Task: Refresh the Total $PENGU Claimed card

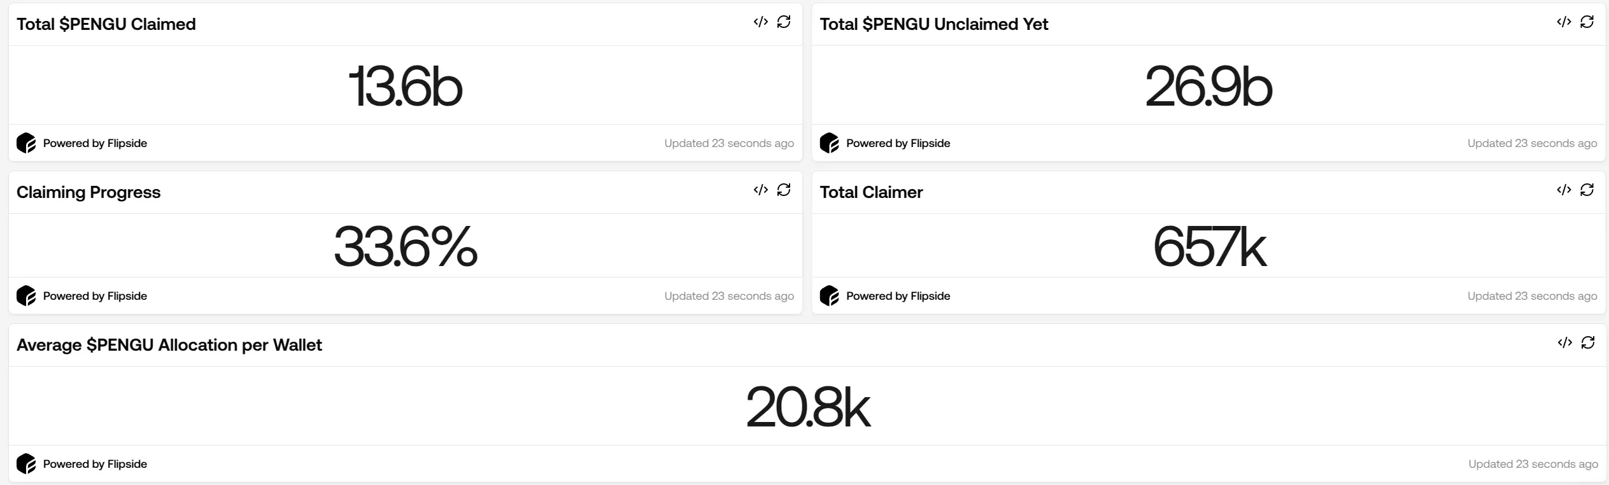Action: tap(784, 22)
